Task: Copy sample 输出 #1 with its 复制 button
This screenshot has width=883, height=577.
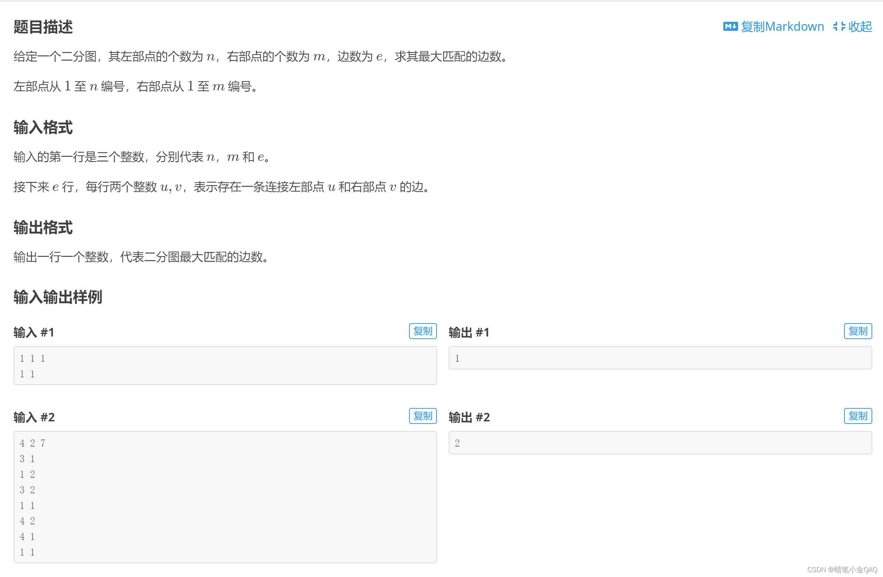Action: (x=858, y=331)
